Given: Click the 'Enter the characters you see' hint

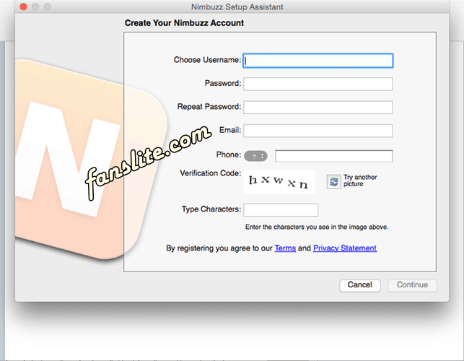Looking at the screenshot, I should pyautogui.click(x=317, y=227).
